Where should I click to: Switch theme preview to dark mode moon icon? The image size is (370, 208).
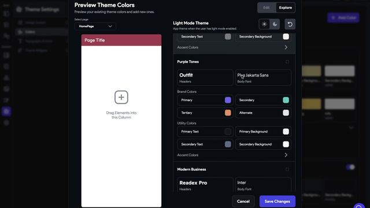click(x=275, y=24)
